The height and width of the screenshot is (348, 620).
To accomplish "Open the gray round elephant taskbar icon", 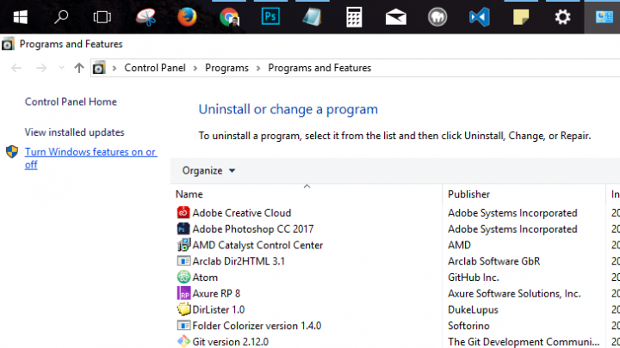I will (x=437, y=17).
